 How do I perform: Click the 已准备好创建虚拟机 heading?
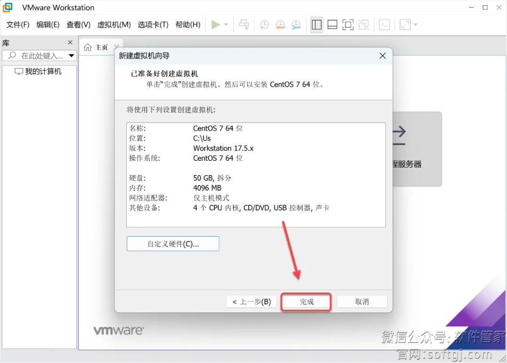click(x=164, y=74)
